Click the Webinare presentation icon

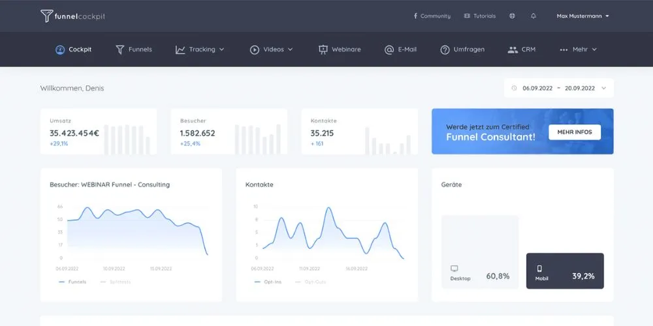click(323, 50)
